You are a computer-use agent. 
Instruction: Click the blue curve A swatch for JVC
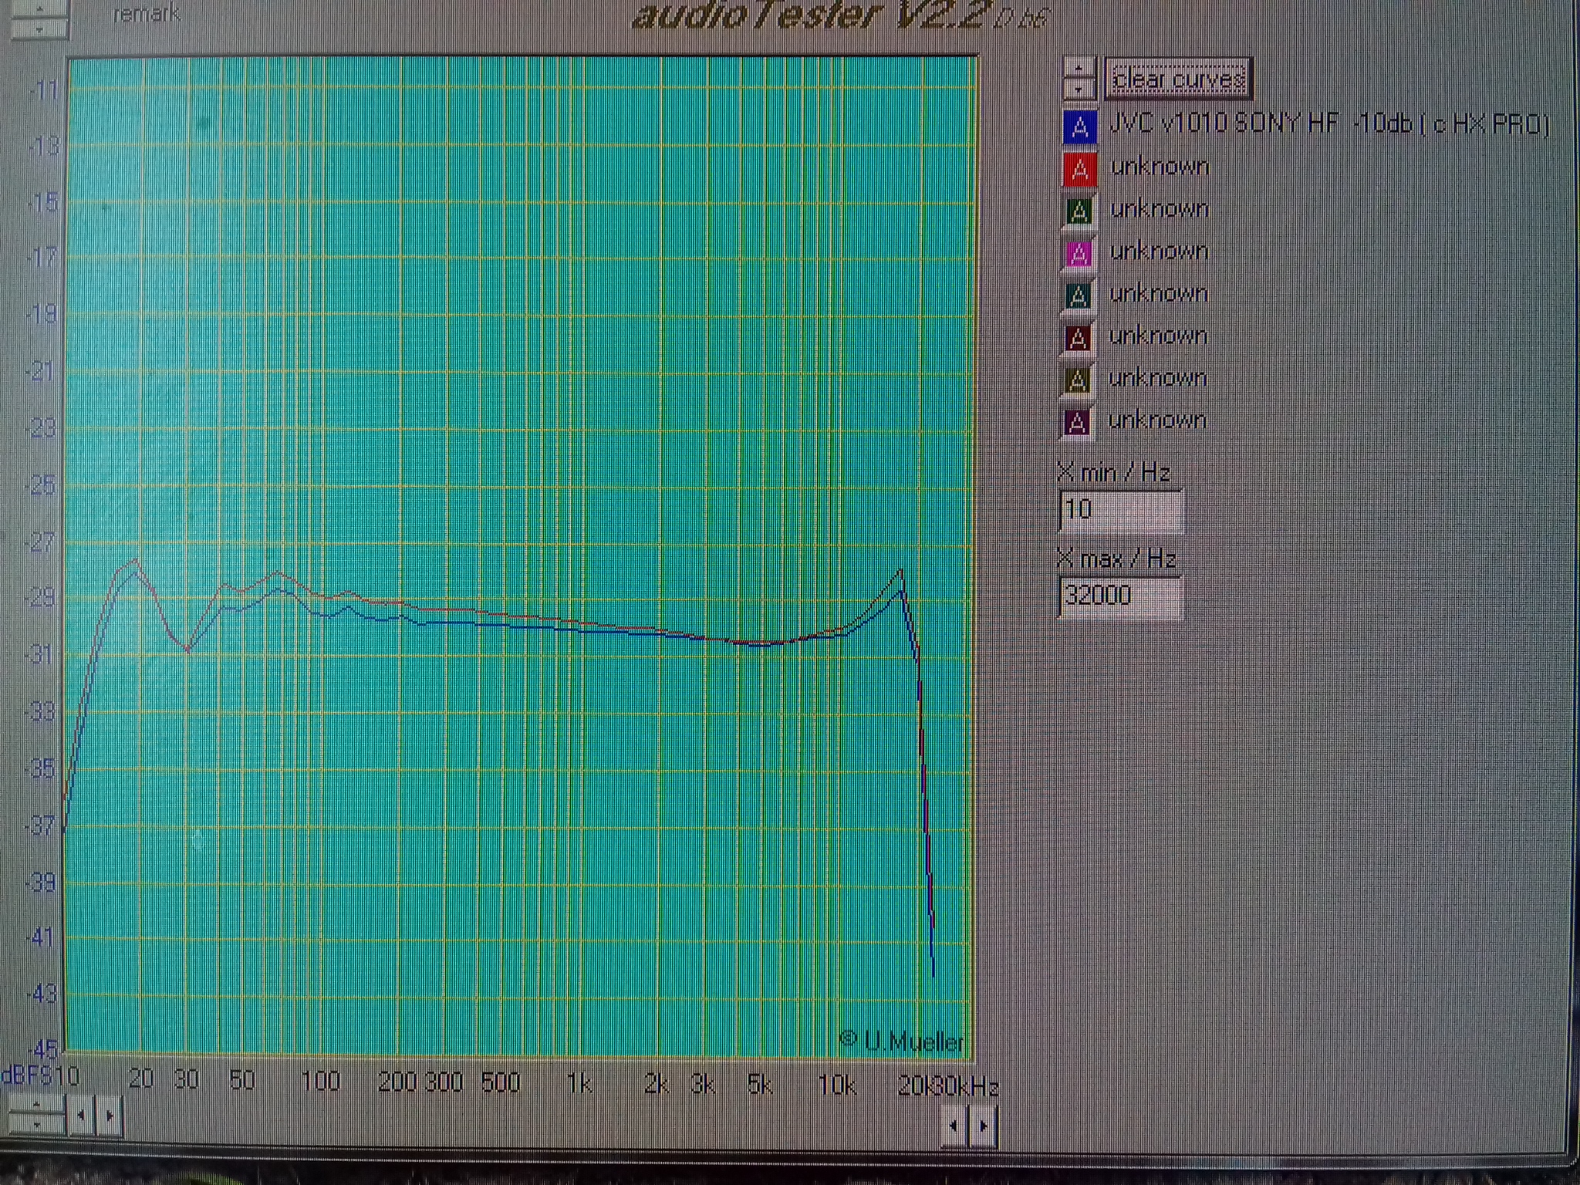click(x=1080, y=127)
